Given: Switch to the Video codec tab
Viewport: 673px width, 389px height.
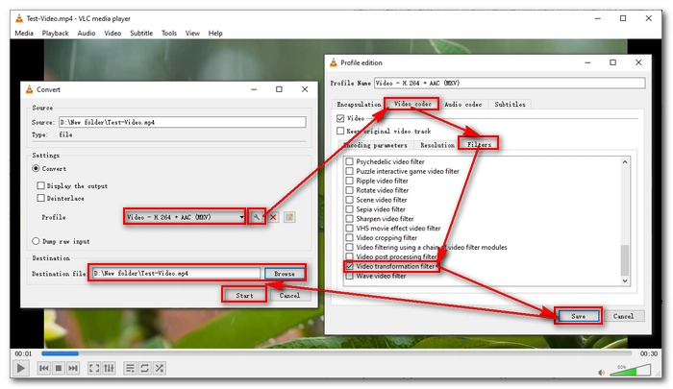Looking at the screenshot, I should 412,104.
